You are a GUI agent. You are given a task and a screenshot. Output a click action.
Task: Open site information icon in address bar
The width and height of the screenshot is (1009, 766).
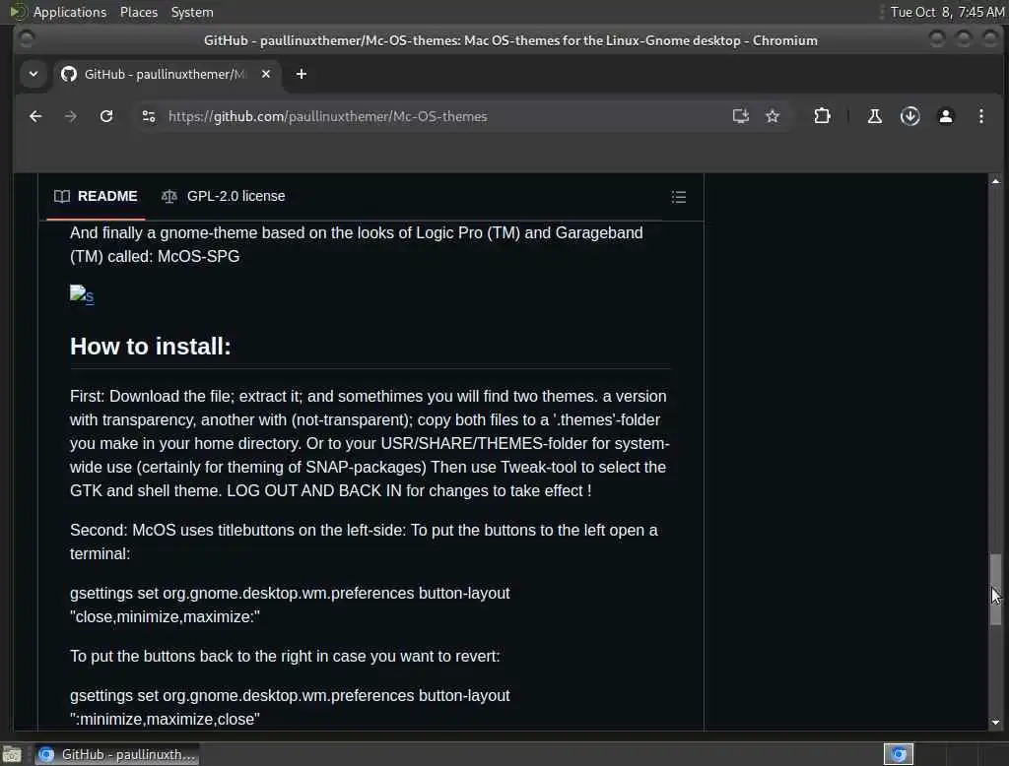[x=149, y=116]
